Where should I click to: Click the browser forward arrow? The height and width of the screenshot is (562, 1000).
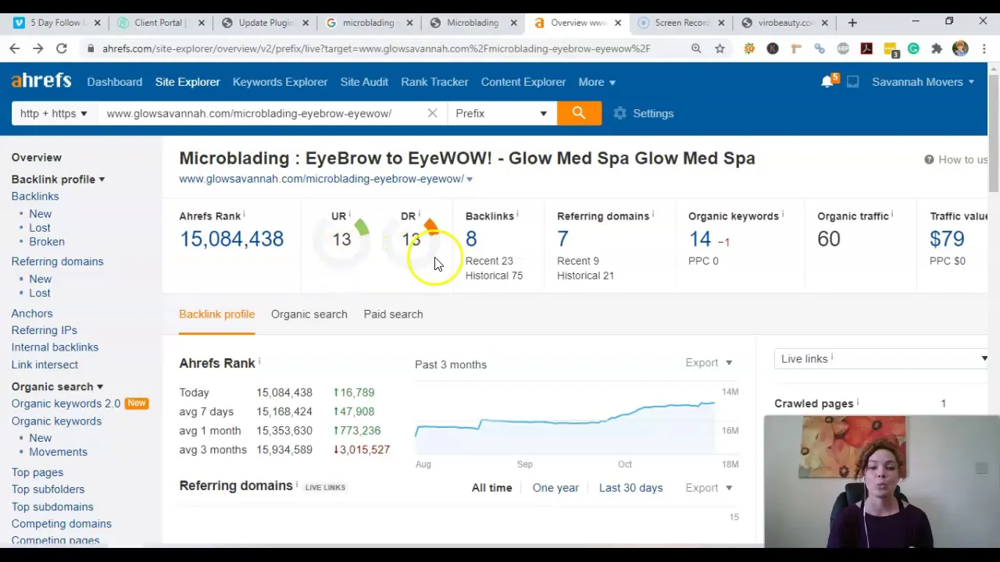tap(37, 48)
